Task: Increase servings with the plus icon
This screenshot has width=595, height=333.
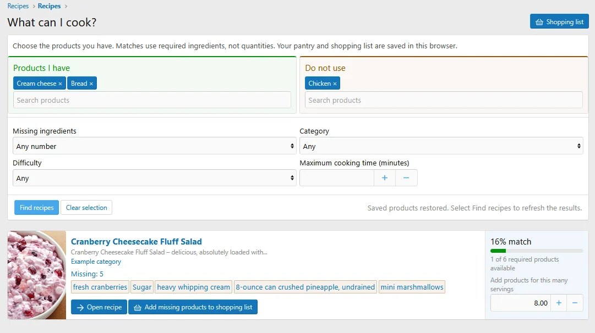Action: (559, 303)
